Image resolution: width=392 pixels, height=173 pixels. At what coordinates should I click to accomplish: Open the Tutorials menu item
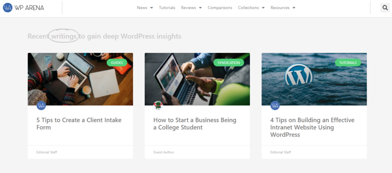[167, 8]
